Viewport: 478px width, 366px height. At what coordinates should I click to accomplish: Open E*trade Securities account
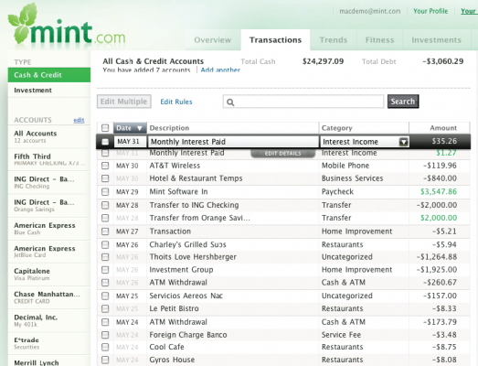(49, 343)
